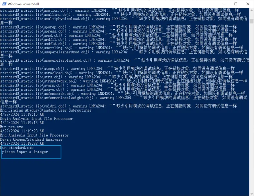This screenshot has width=254, height=196.
Task: Click the "Begin Analysis Input File Processor" line
Action: click(36, 119)
